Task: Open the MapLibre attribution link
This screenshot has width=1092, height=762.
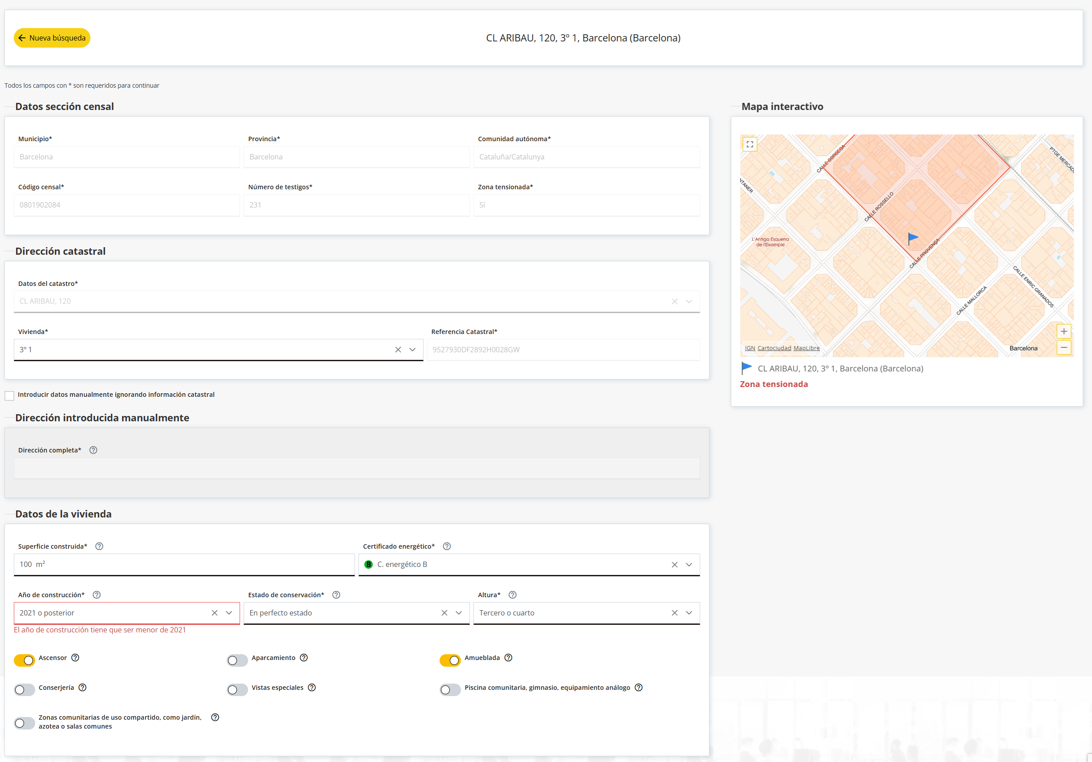Action: click(x=806, y=348)
